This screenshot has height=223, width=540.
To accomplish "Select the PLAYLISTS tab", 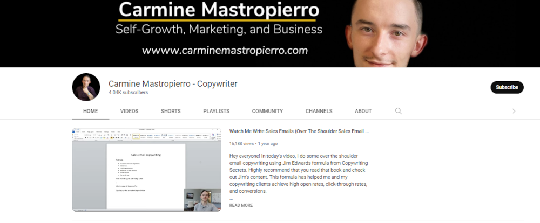I will pos(217,111).
